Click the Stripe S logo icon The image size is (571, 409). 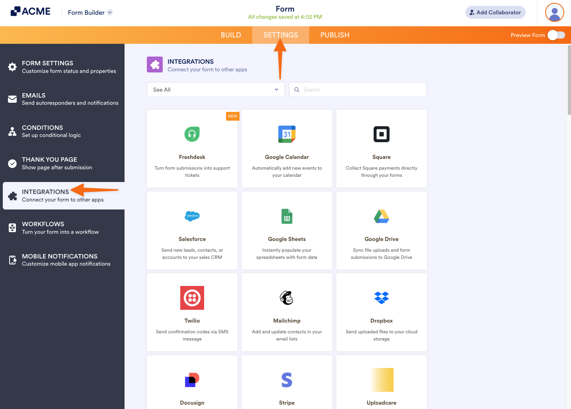point(287,380)
